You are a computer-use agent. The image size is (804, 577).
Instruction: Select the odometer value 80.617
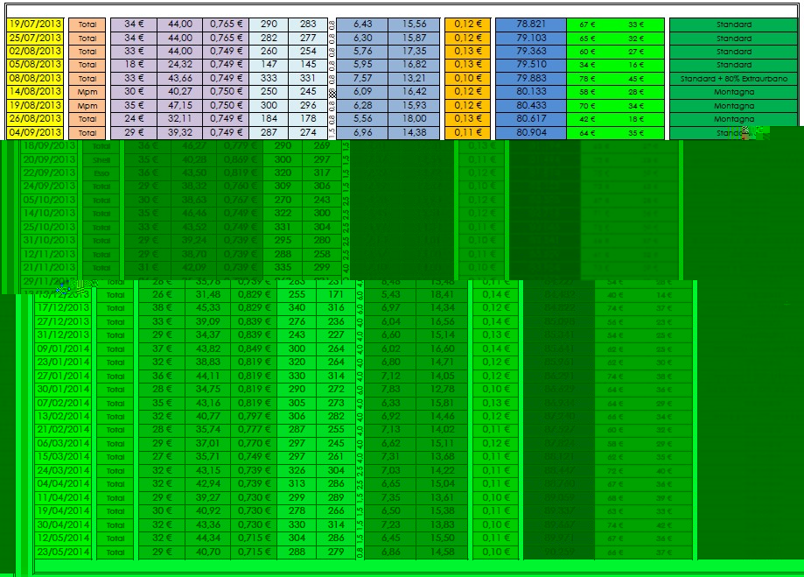click(531, 119)
